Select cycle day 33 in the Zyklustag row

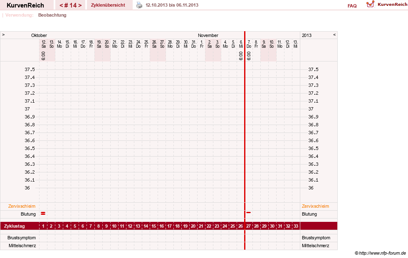[296, 226]
